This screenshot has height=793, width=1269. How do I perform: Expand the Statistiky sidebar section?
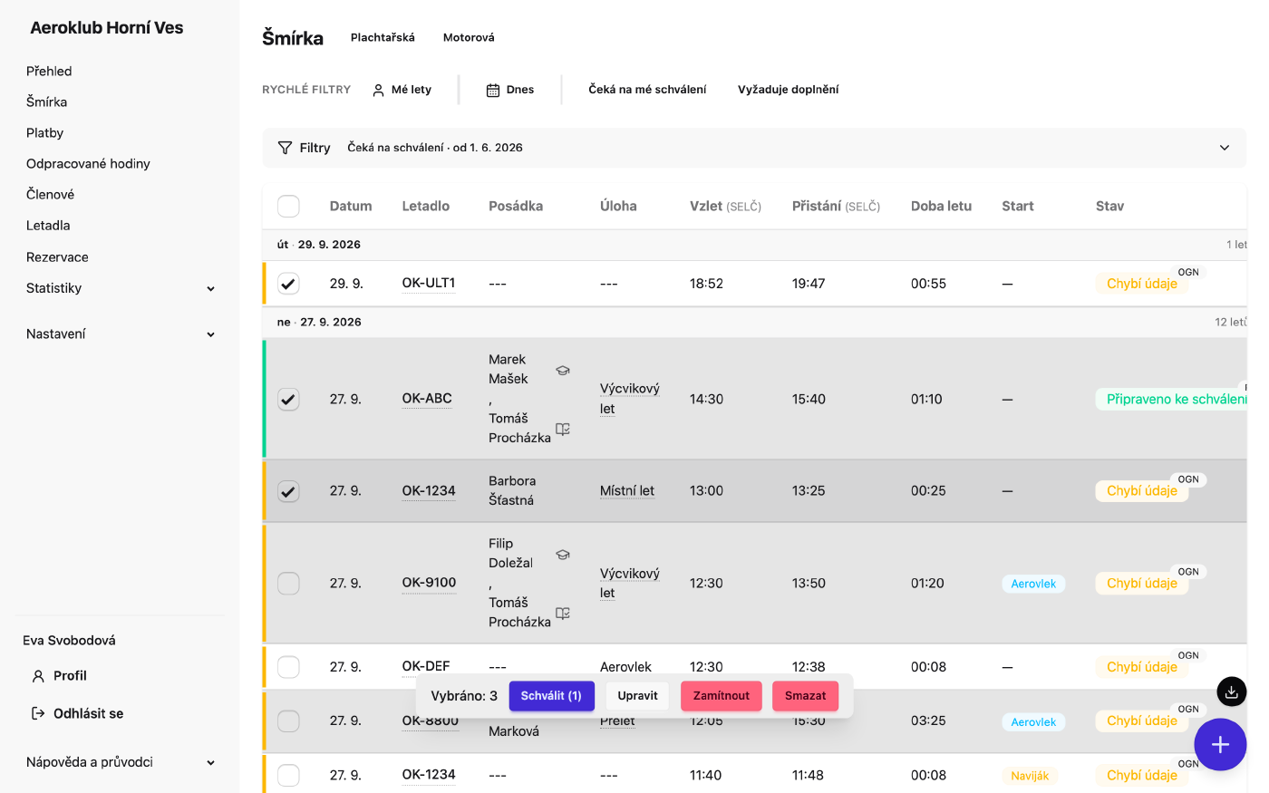(x=120, y=288)
